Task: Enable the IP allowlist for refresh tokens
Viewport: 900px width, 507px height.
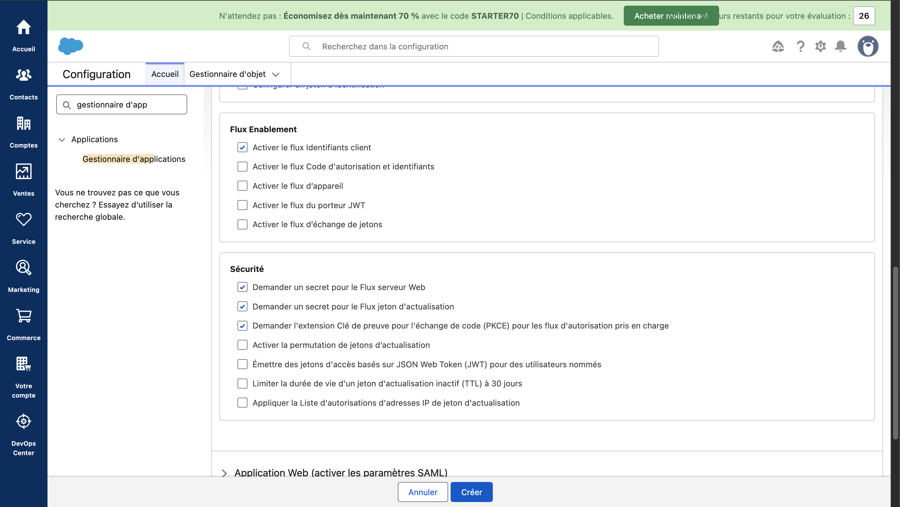Action: [x=242, y=403]
